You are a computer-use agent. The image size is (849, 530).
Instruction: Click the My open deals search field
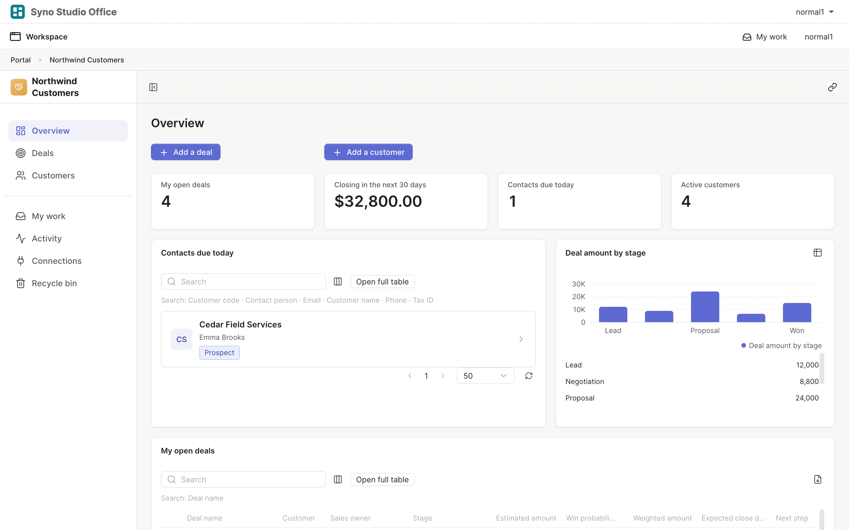coord(243,479)
